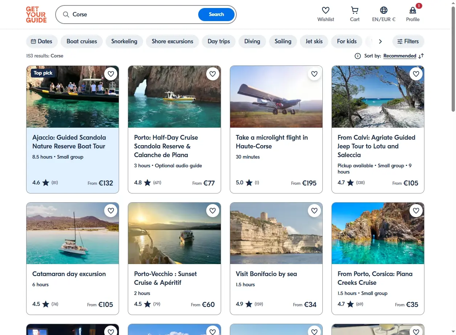
Task: Click the blue Search button
Action: point(216,15)
